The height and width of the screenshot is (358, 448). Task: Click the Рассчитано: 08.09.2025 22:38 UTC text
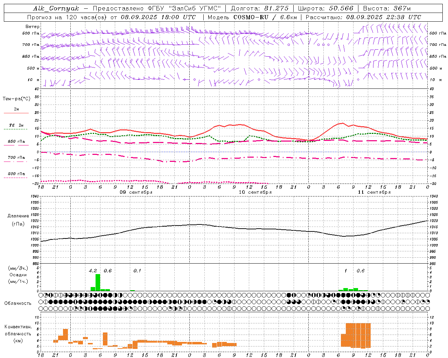point(363,17)
